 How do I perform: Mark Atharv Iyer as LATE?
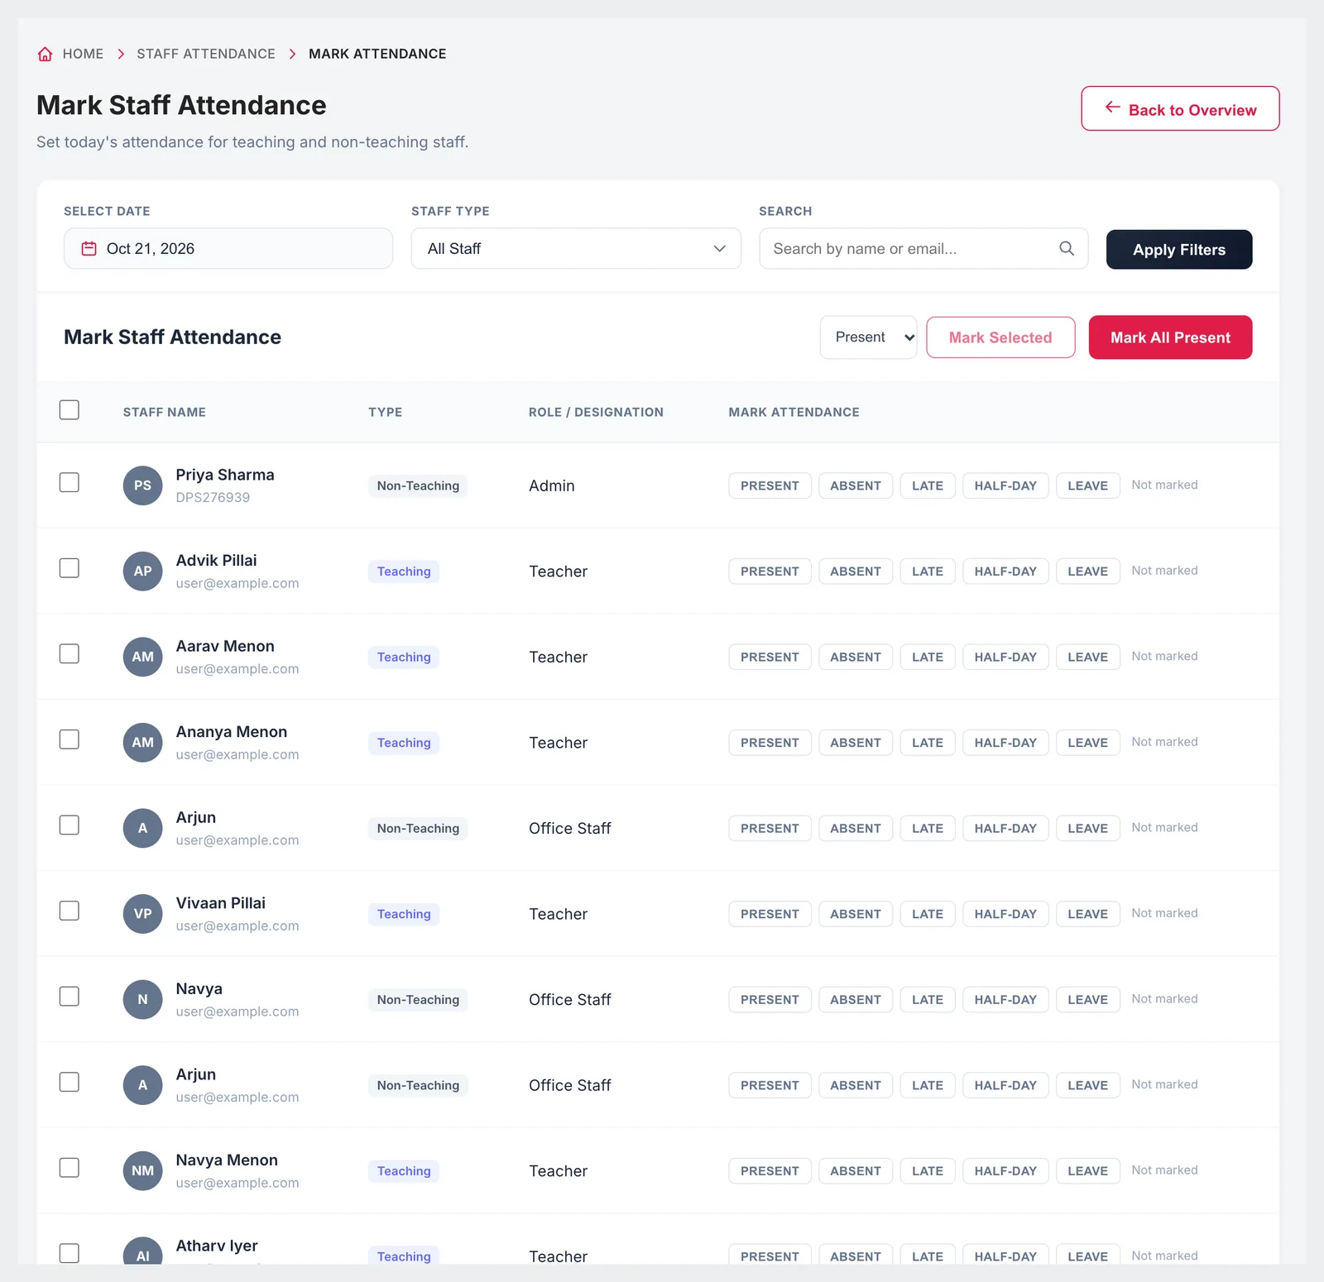[x=928, y=1255]
